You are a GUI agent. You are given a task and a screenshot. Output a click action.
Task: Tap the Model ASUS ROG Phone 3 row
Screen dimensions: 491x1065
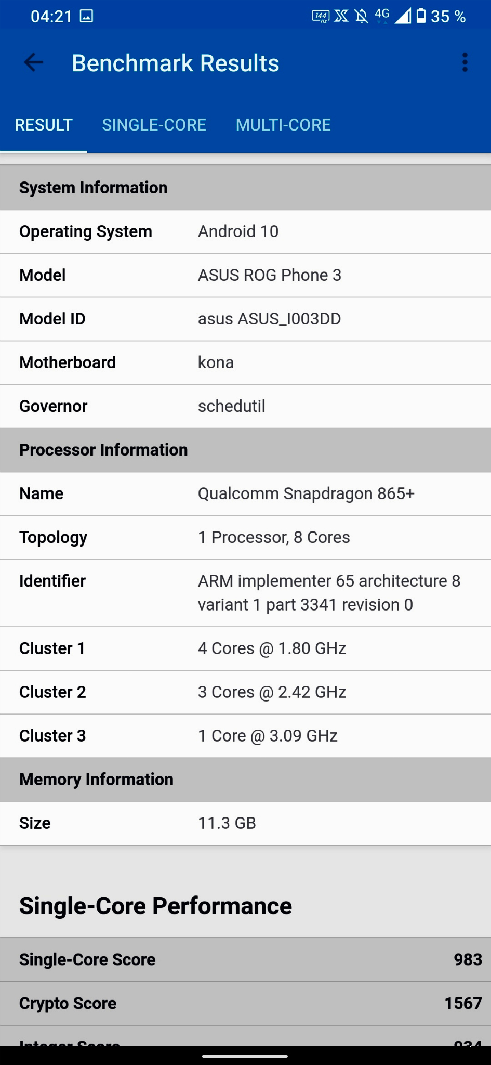(245, 275)
